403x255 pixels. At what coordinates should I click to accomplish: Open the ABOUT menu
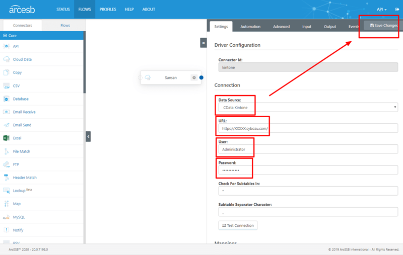click(x=149, y=9)
